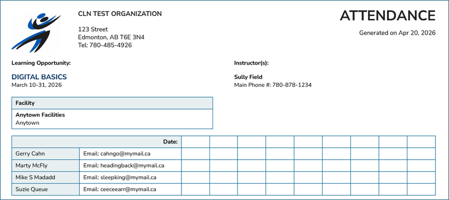Click first blank date cell in Date row
Viewport: 449px width, 200px height.
pos(195,142)
